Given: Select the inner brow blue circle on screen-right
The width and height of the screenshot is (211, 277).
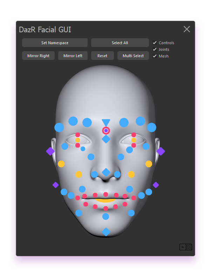Looking at the screenshot, I should coord(124,123).
